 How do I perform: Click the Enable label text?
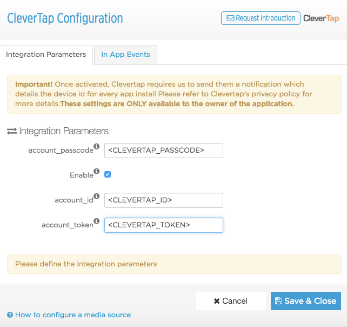pos(81,175)
